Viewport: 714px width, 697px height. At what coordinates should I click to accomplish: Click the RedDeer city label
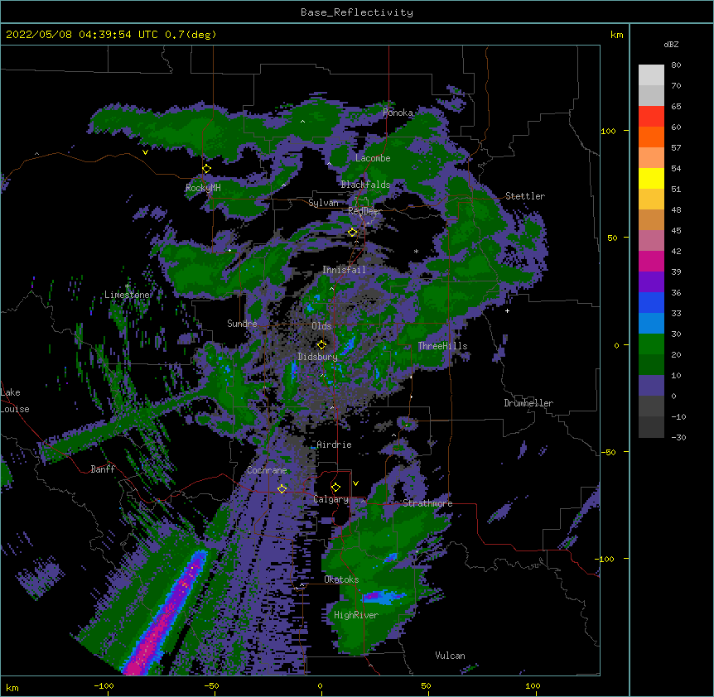364,211
